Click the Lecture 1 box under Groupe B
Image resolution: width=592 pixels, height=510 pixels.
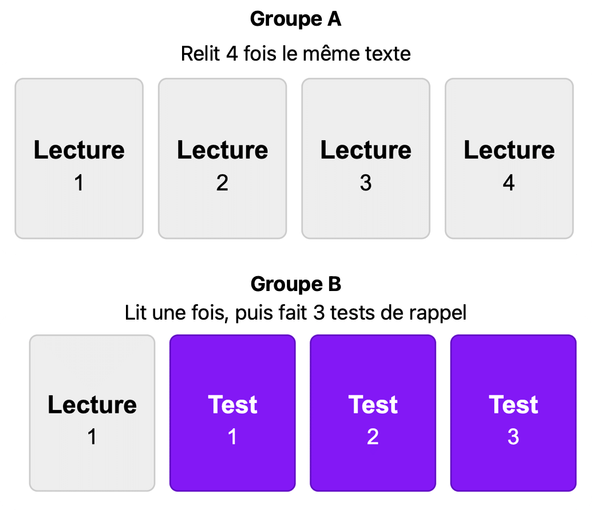coord(92,413)
